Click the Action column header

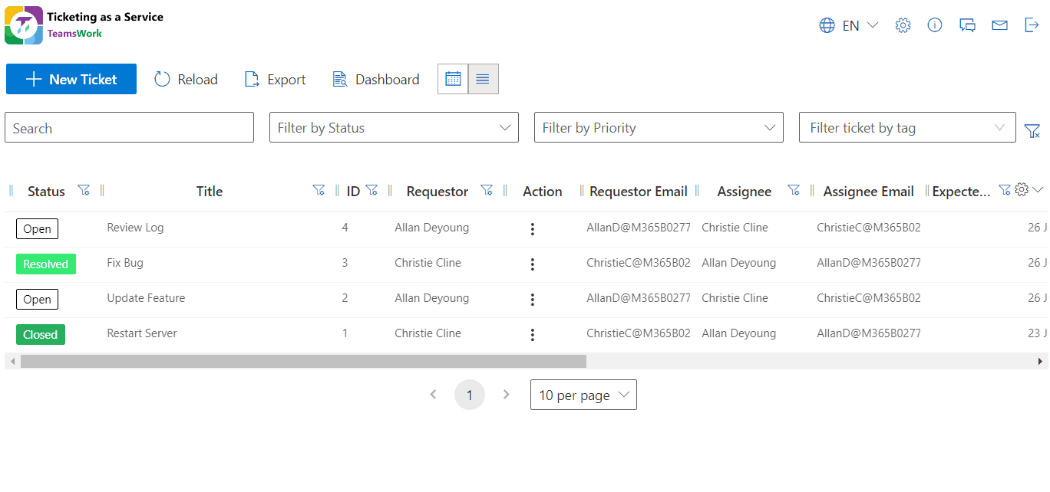543,192
